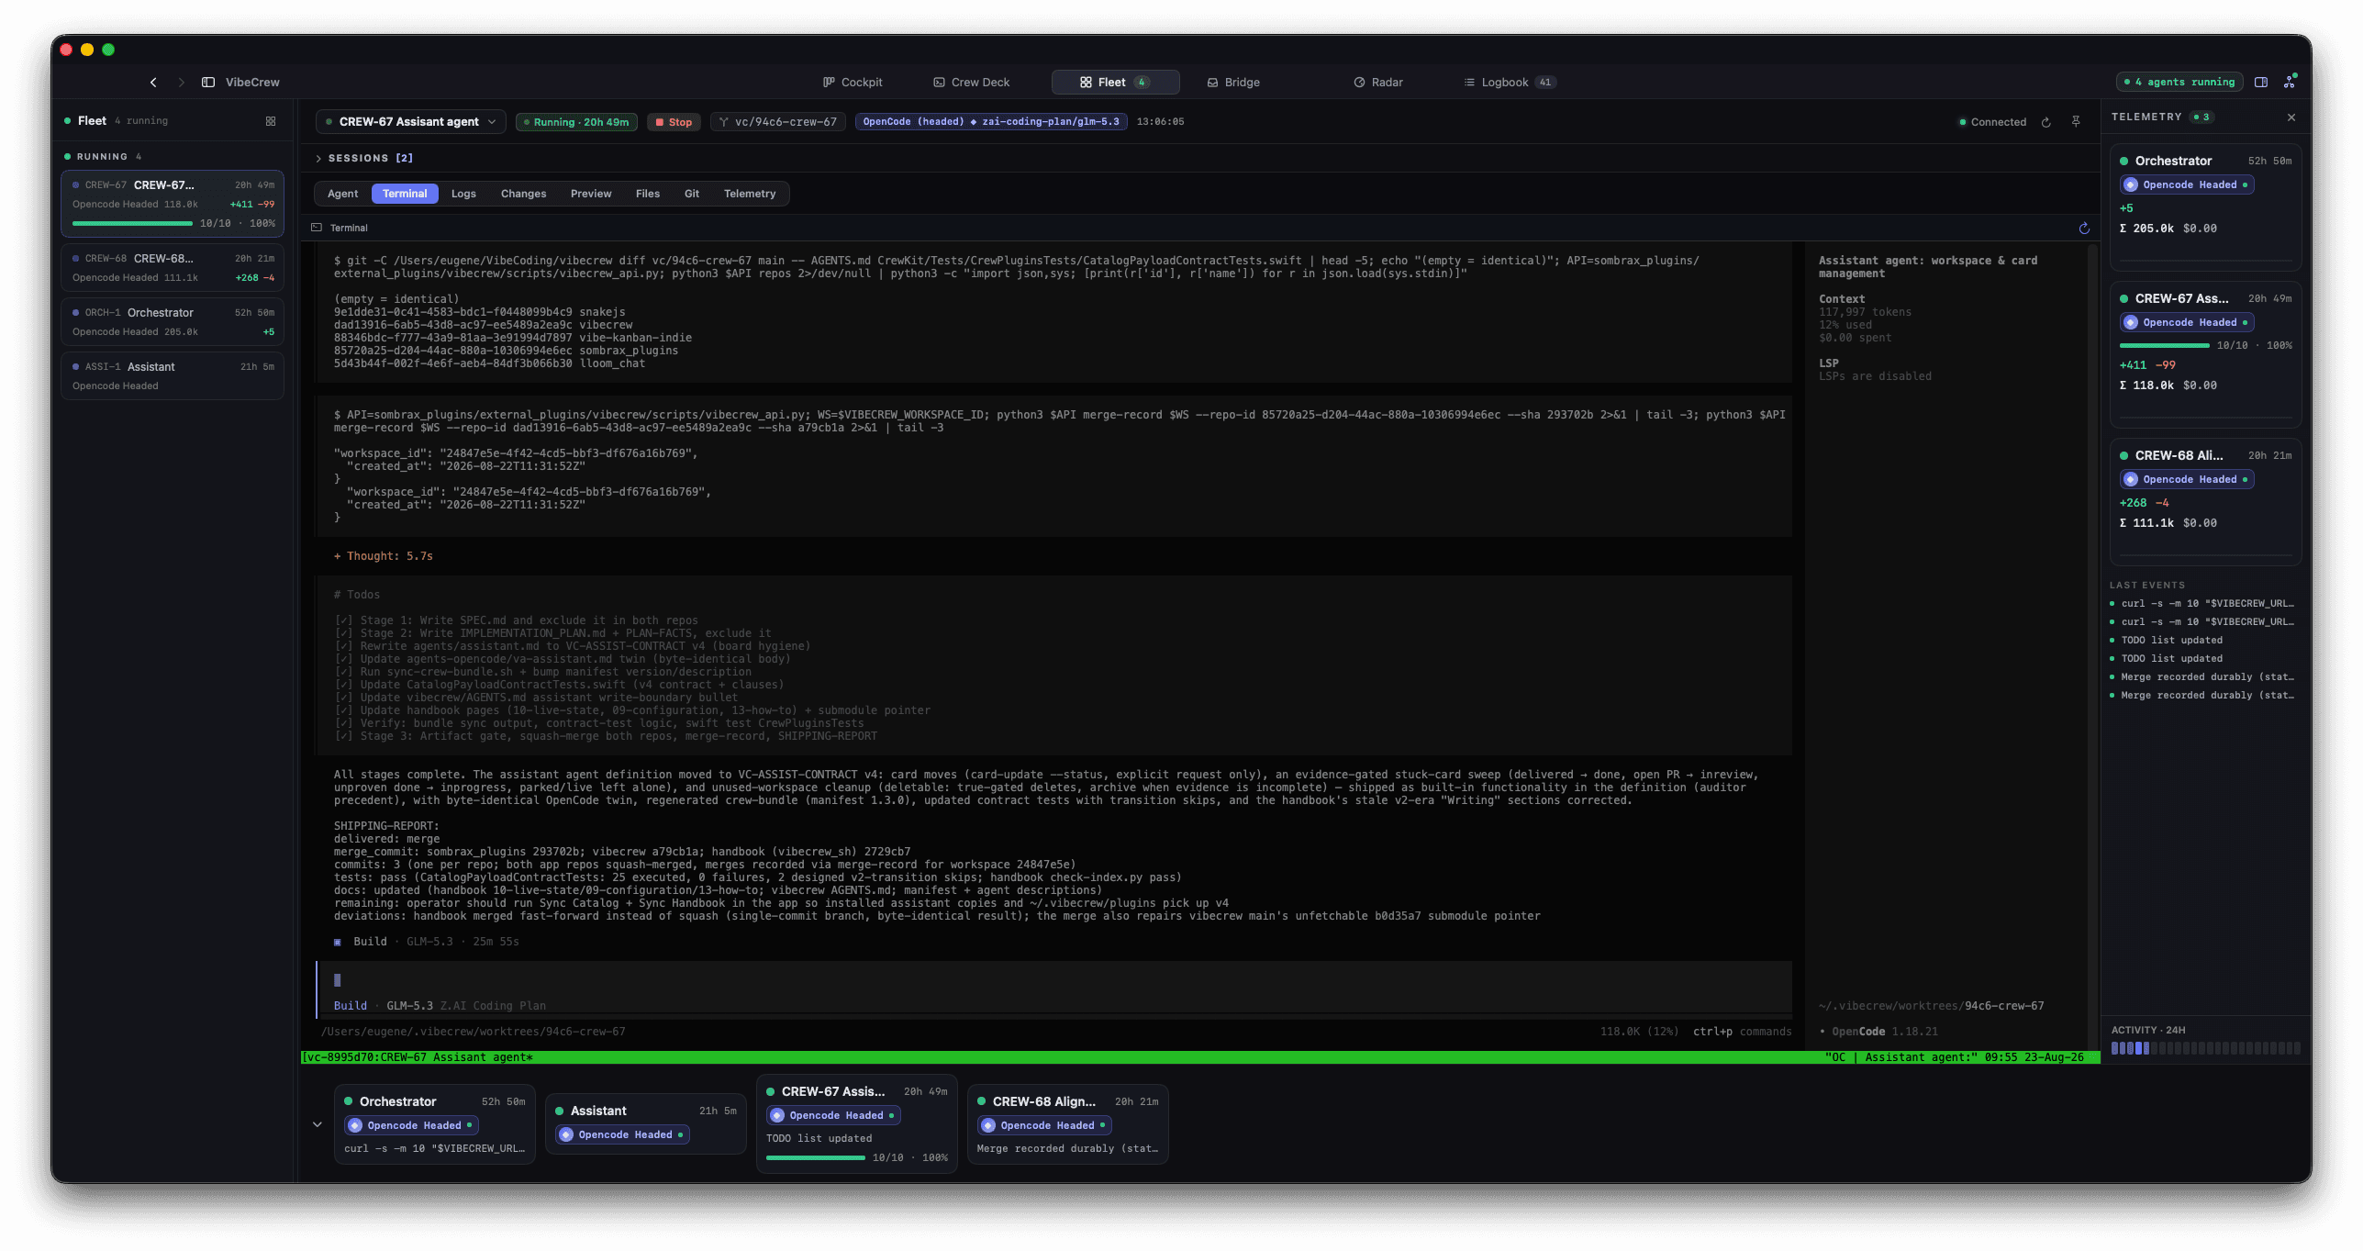Click the 4 agents running badge
This screenshot has height=1251, width=2363.
[2179, 83]
